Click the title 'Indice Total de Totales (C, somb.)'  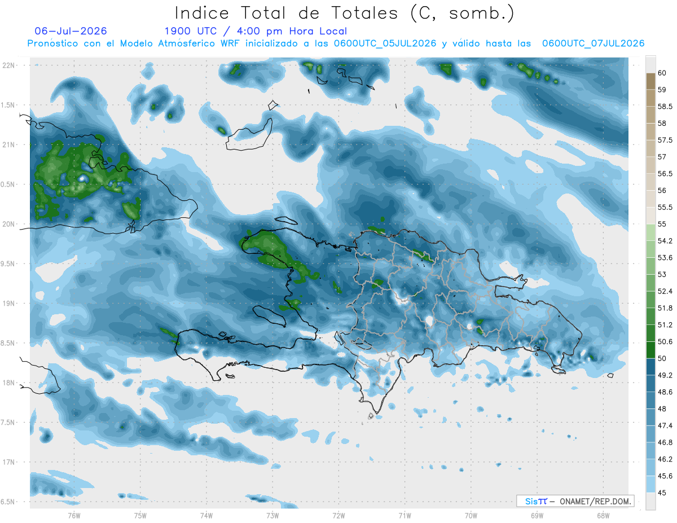pos(345,12)
